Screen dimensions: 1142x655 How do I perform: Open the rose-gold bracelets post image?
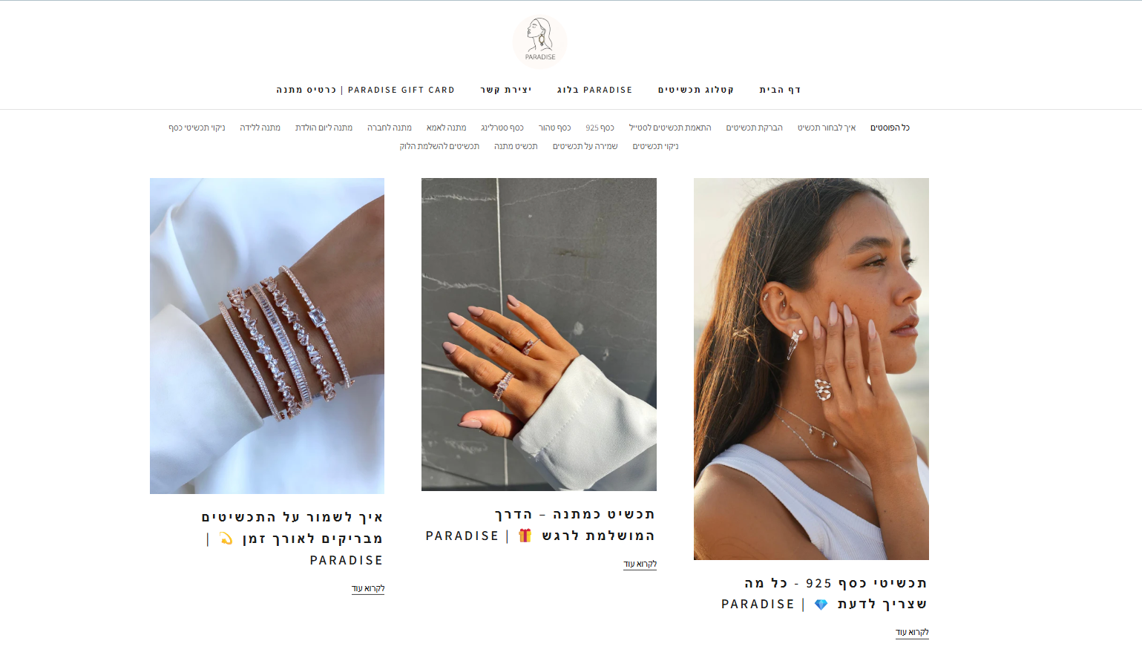point(267,336)
